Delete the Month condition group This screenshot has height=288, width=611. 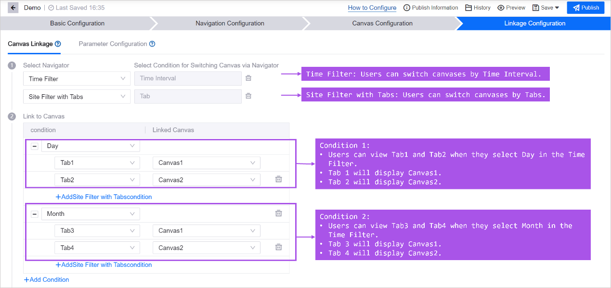(278, 213)
